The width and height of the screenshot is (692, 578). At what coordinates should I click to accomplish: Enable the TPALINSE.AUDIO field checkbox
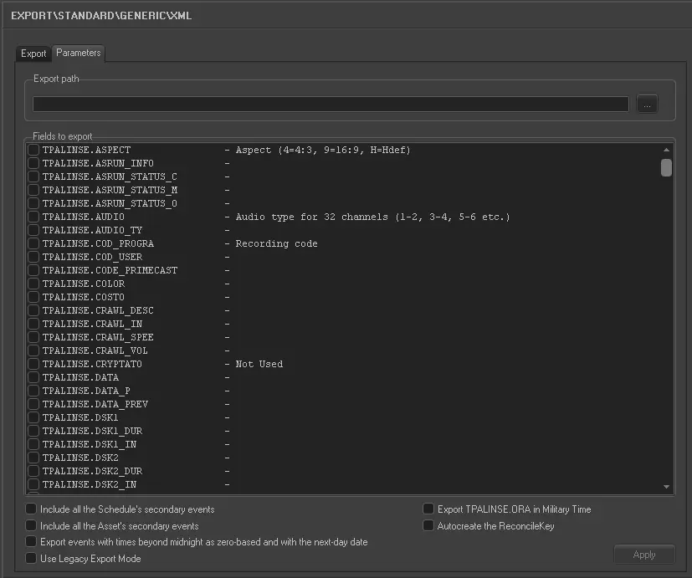click(x=33, y=217)
